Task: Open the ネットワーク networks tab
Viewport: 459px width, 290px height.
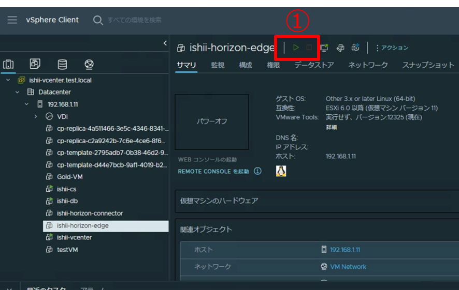Action: 368,65
